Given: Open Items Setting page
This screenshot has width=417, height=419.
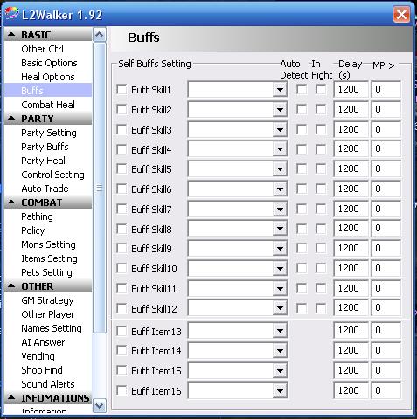Looking at the screenshot, I should pos(49,258).
